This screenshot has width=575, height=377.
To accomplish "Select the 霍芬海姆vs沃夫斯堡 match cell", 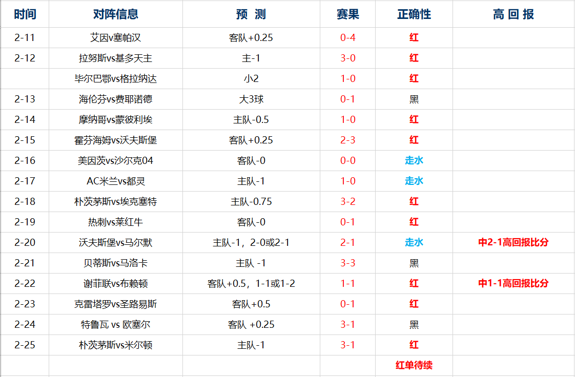I will pos(116,140).
